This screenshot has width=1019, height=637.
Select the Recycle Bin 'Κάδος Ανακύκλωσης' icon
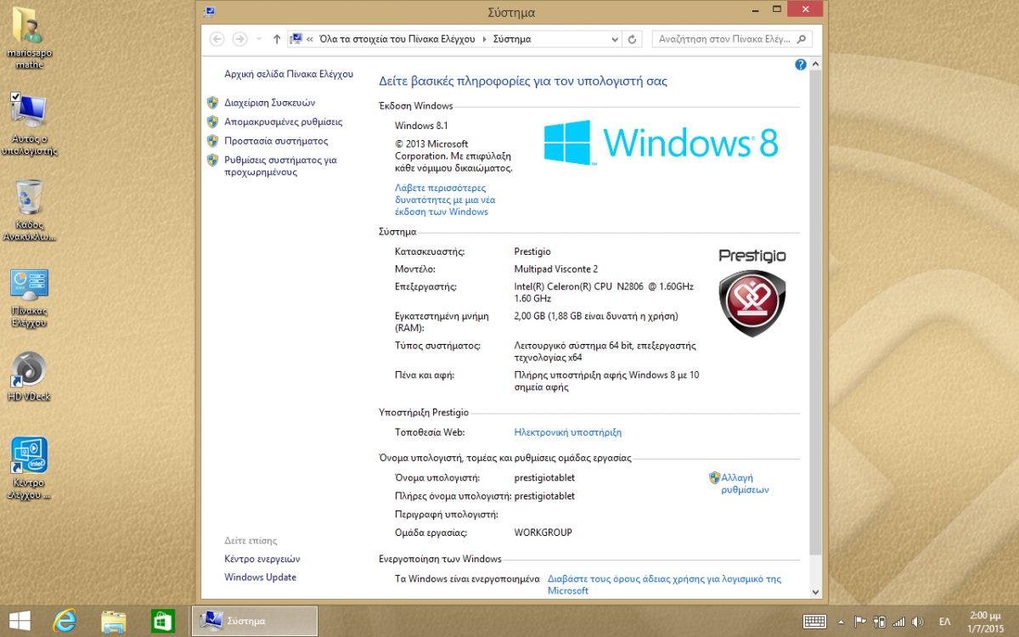pyautogui.click(x=29, y=210)
